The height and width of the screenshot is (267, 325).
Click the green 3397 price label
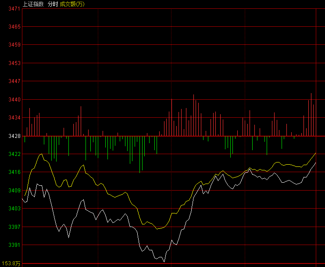[14, 227]
